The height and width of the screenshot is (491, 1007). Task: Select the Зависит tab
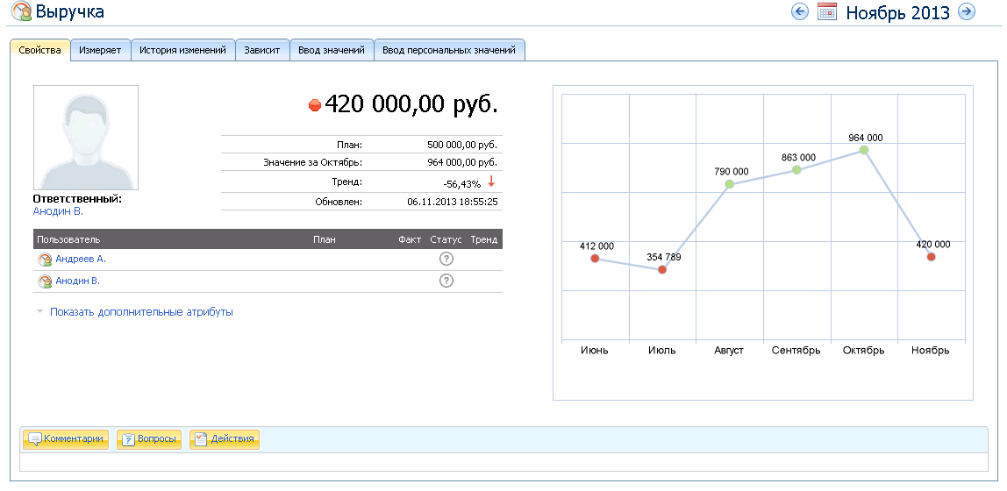262,51
